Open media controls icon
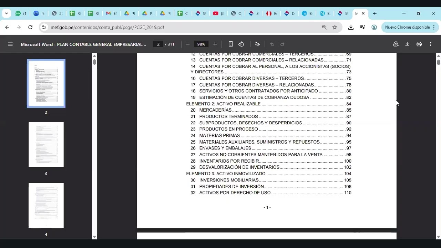 (362, 27)
